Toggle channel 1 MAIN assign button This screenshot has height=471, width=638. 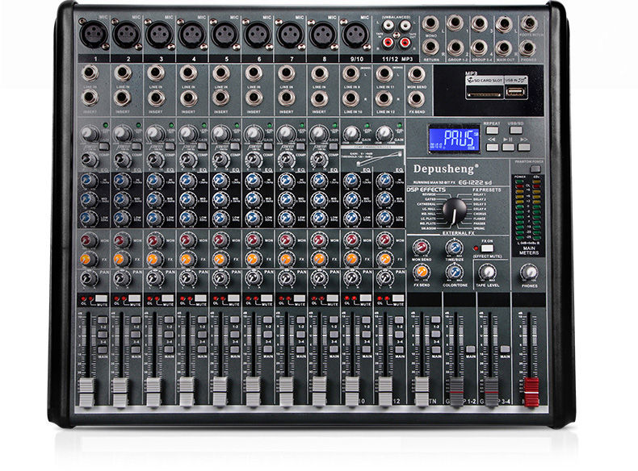(x=102, y=350)
